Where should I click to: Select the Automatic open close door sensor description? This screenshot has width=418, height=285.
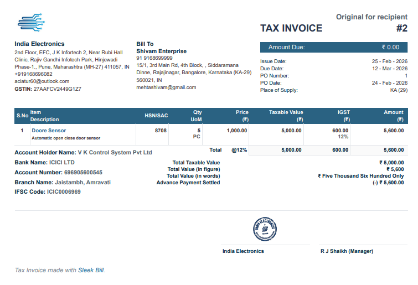click(x=66, y=138)
